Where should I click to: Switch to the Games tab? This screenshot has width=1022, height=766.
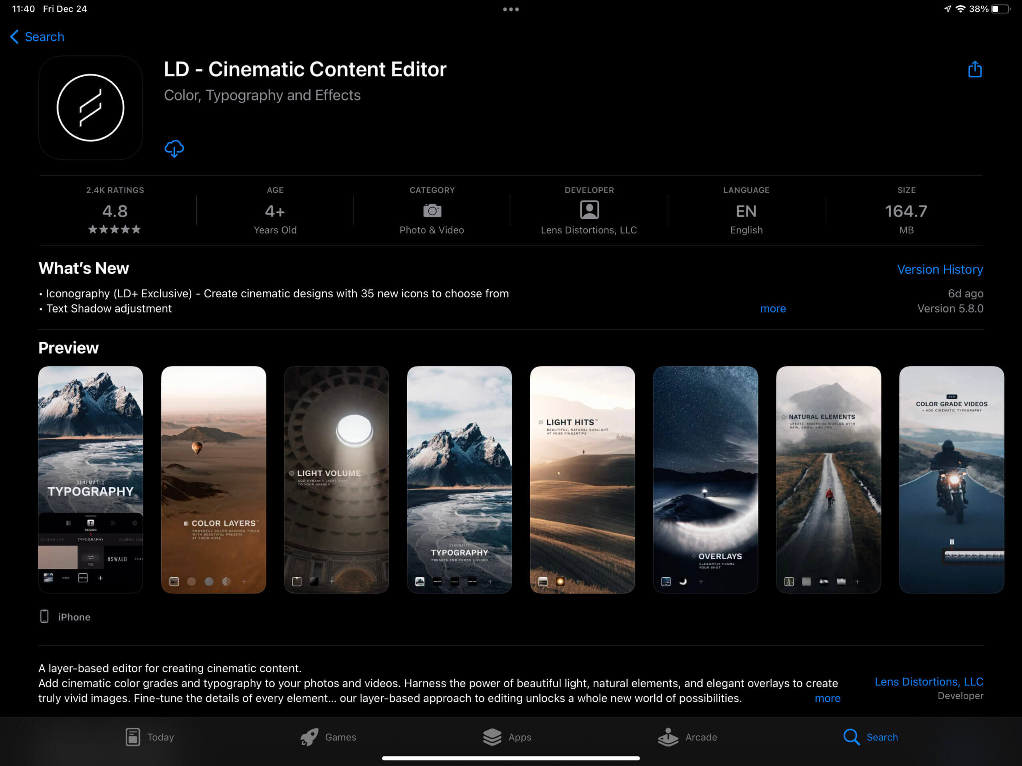click(328, 737)
